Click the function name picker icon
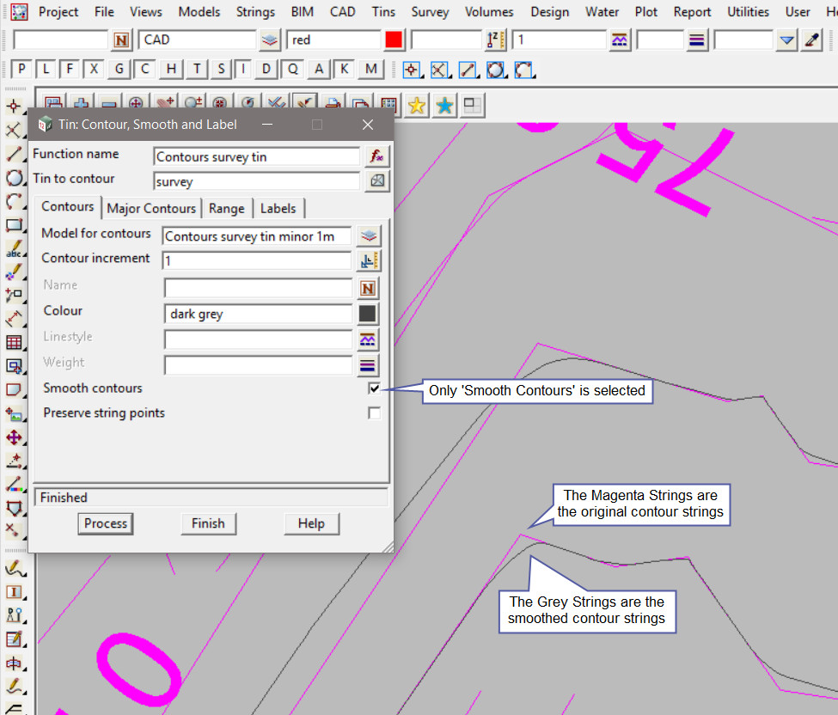 tap(376, 156)
